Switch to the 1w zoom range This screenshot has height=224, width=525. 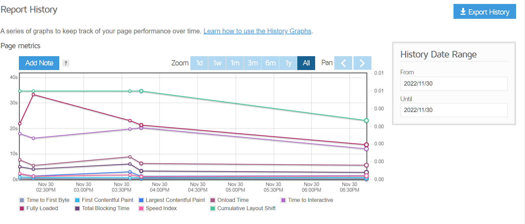[217, 63]
